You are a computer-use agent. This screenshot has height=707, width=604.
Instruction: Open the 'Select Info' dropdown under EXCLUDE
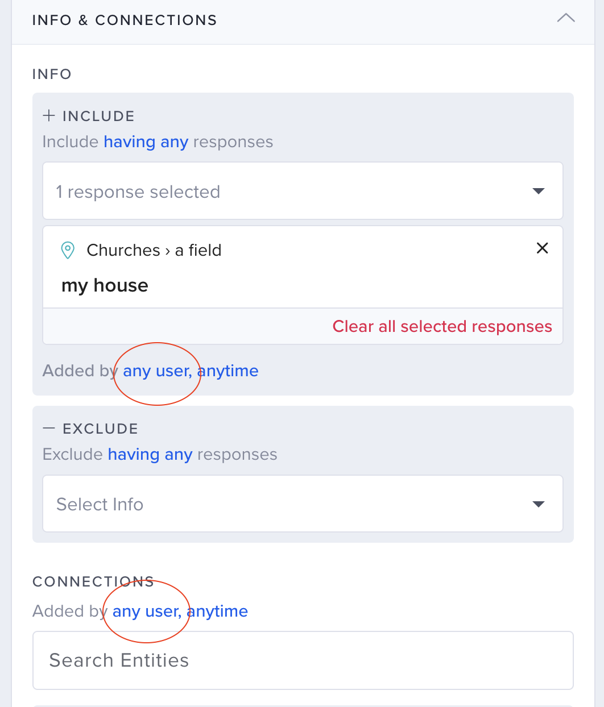(x=302, y=504)
